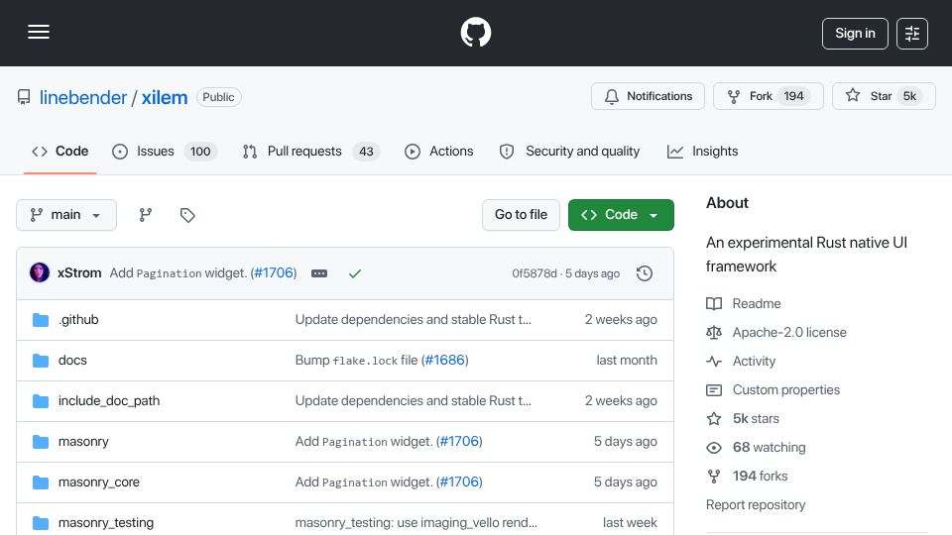The image size is (952, 535).
Task: Open .github commit message link
Action: [x=413, y=320]
